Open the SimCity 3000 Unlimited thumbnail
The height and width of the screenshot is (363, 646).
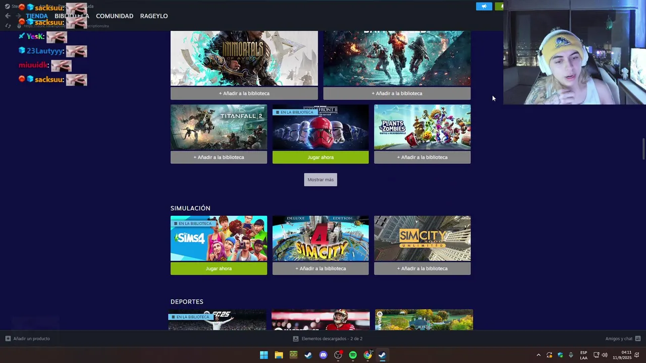tap(422, 238)
